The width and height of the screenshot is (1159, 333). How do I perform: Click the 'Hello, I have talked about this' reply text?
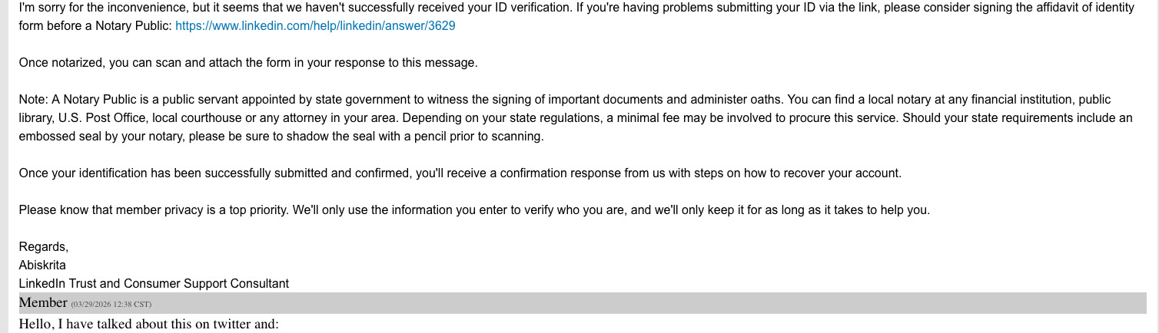click(x=148, y=324)
